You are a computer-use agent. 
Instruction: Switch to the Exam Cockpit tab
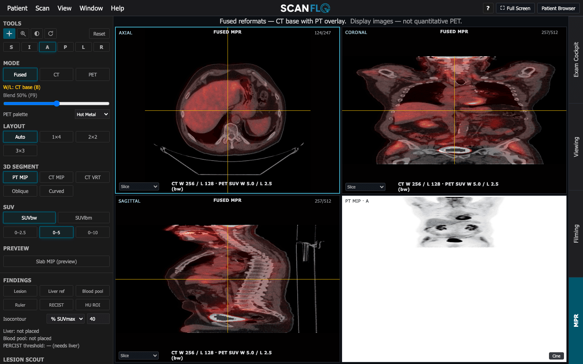pyautogui.click(x=576, y=59)
